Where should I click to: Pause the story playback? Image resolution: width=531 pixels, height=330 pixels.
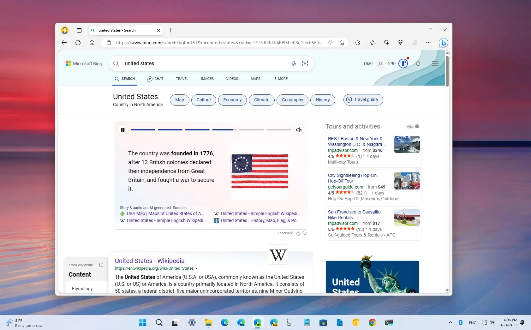[x=123, y=130]
